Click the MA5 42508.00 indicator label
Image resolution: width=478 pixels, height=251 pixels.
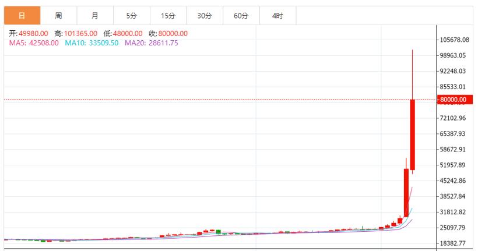tap(34, 43)
